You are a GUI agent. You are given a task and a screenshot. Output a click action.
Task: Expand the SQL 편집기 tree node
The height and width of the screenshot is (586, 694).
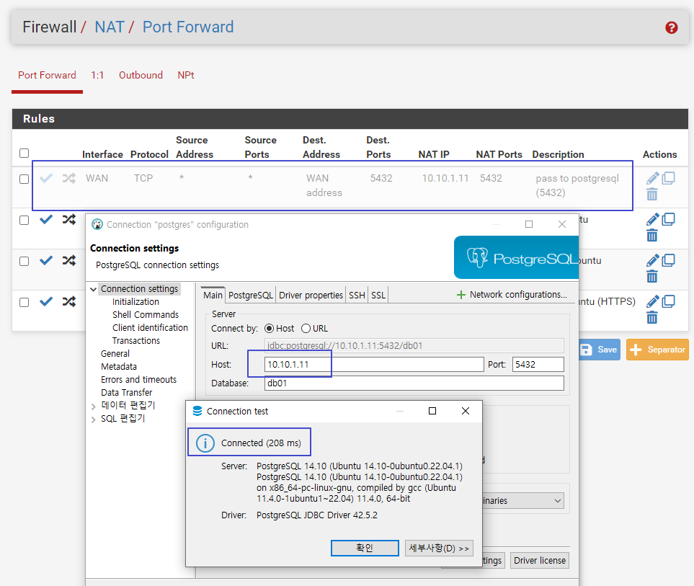(x=94, y=419)
